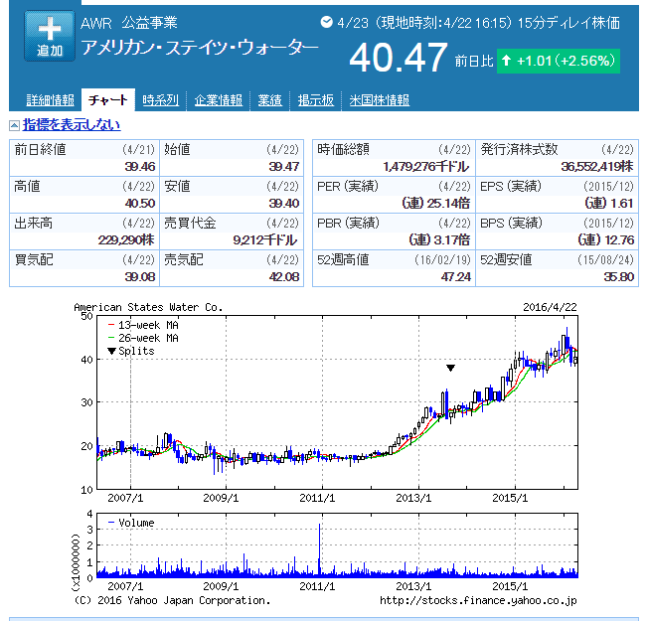
Task: Click the 発行済株式数 value 36,552,419株
Action: pos(597,167)
